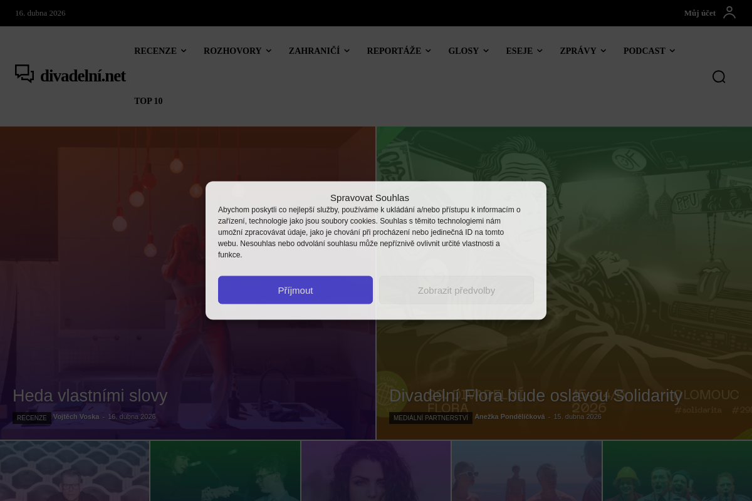Click the user account avatar icon
This screenshot has height=501, width=752.
(x=729, y=13)
